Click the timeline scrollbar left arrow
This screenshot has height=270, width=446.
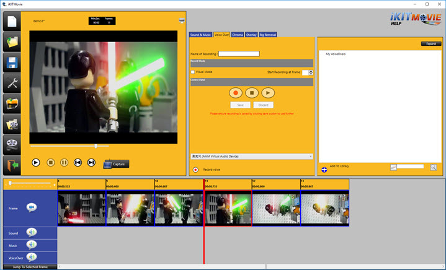[x=60, y=266]
